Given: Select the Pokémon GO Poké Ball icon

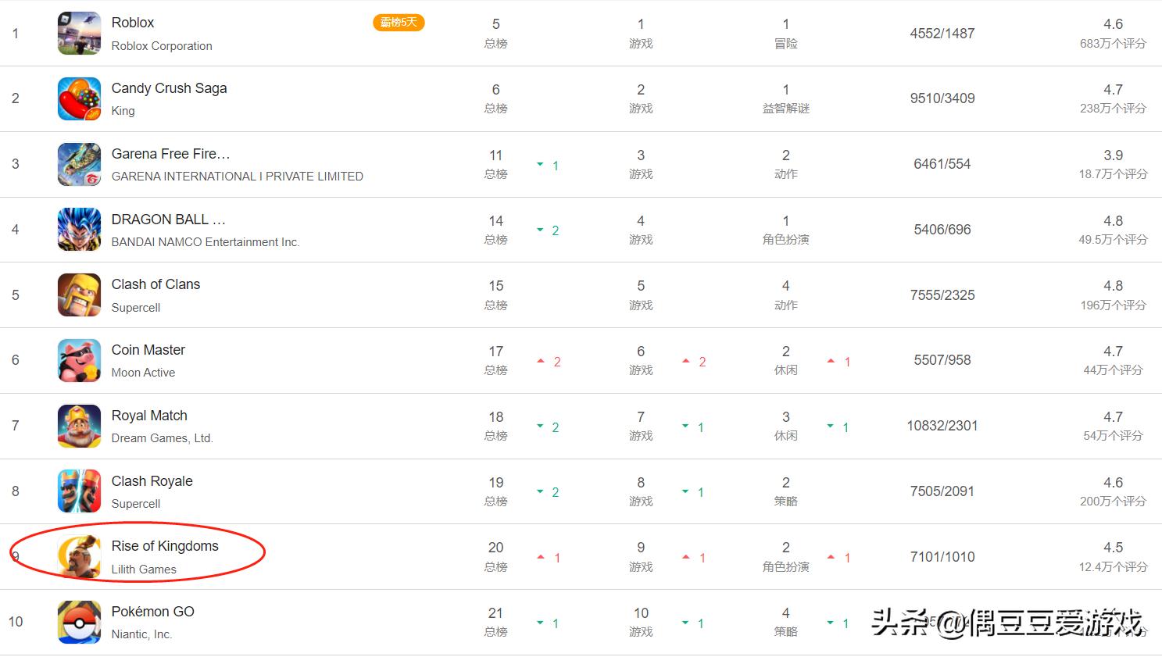Looking at the screenshot, I should tap(79, 622).
